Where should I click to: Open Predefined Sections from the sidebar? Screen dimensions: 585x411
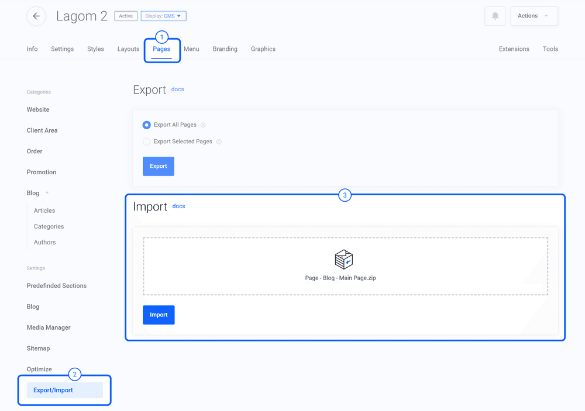coord(56,285)
